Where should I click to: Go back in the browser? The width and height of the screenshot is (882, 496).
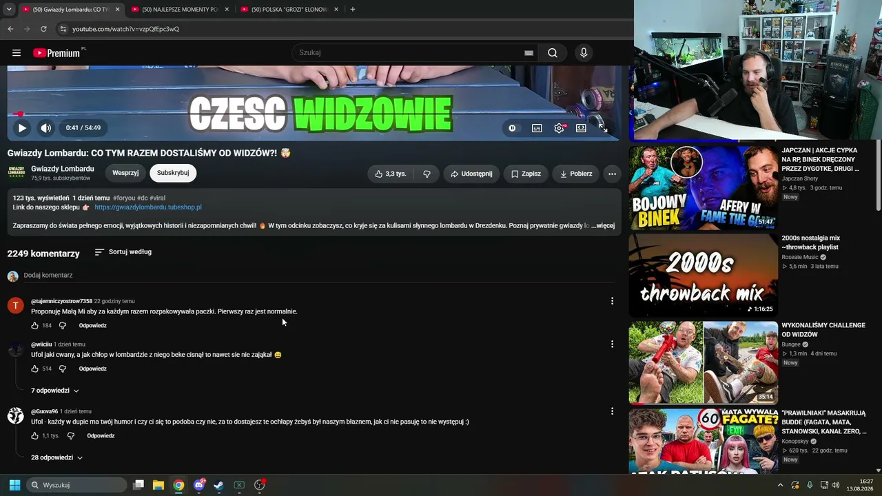tap(10, 29)
